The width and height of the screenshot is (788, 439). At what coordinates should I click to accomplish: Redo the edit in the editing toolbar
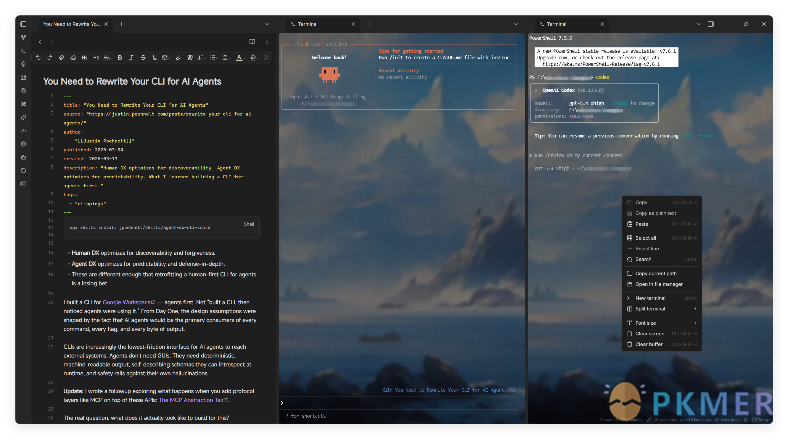[x=49, y=57]
